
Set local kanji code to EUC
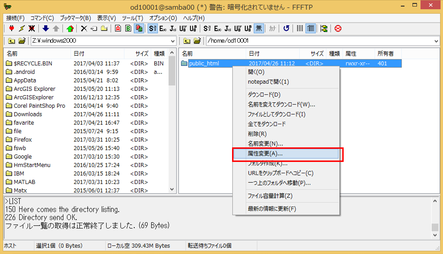tap(163, 29)
